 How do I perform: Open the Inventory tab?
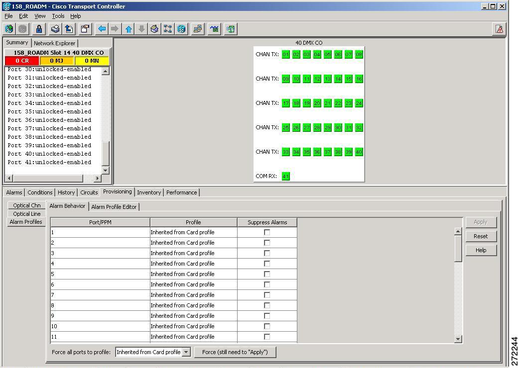pyautogui.click(x=149, y=192)
